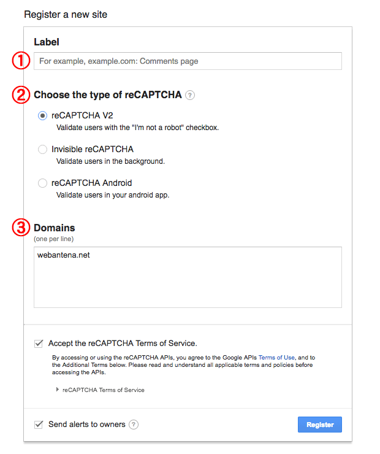This screenshot has width=380, height=454.
Task: Expand the reCAPTCHA Terms of Service disclosure triangle
Action: coord(57,390)
